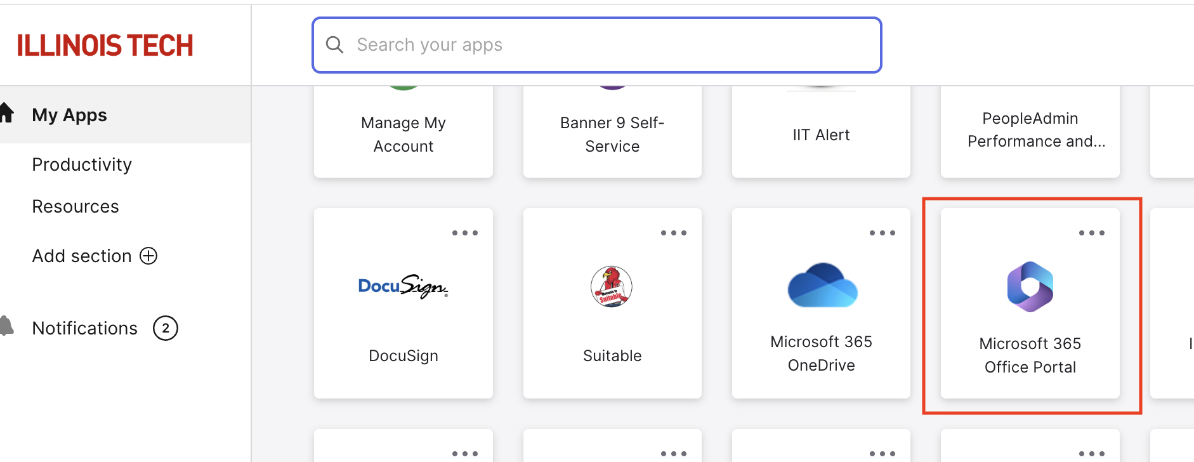Click the Notifications bell icon

point(6,326)
